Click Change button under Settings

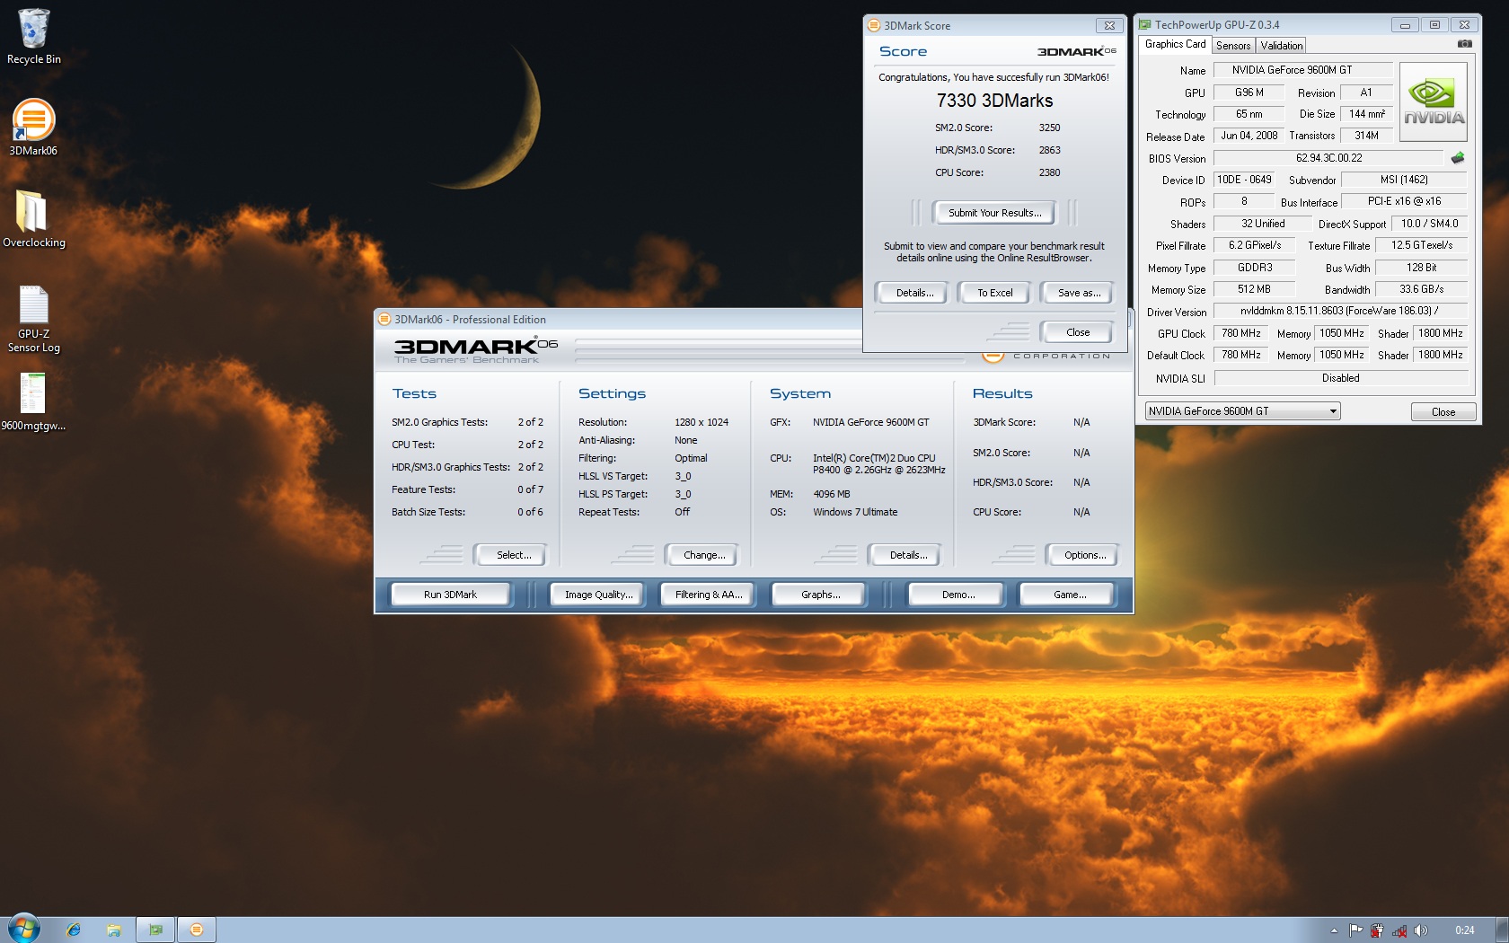click(x=704, y=555)
